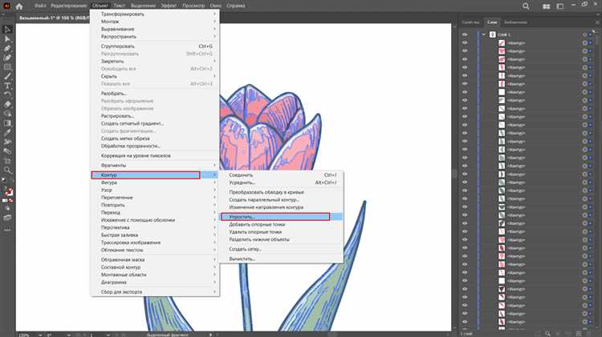Choose Создать сетчатый градиент...
Screen dimensions: 602x337
tap(155, 124)
